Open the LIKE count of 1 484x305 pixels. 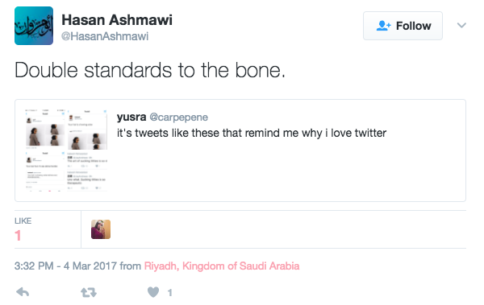point(23,229)
